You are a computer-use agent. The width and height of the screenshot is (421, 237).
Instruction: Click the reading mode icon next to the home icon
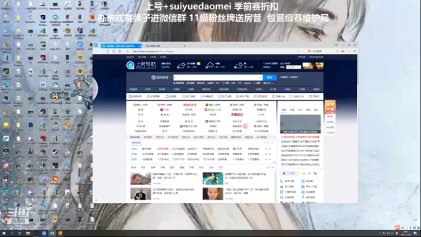(119, 51)
